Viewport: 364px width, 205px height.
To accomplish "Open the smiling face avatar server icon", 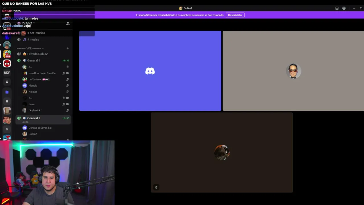I will (x=7, y=120).
